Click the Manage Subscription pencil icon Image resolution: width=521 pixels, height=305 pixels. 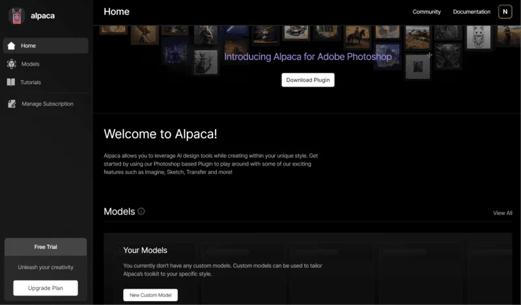(x=11, y=104)
